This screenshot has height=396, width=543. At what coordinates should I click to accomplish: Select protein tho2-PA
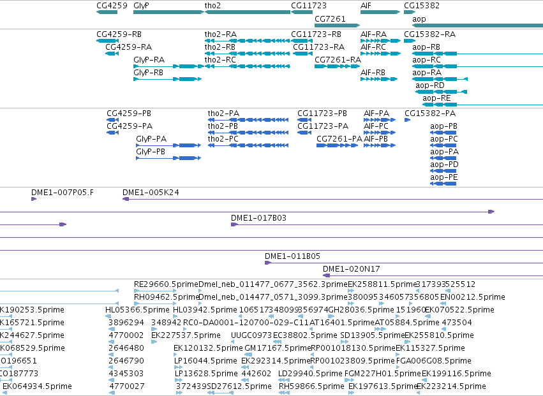pos(223,114)
